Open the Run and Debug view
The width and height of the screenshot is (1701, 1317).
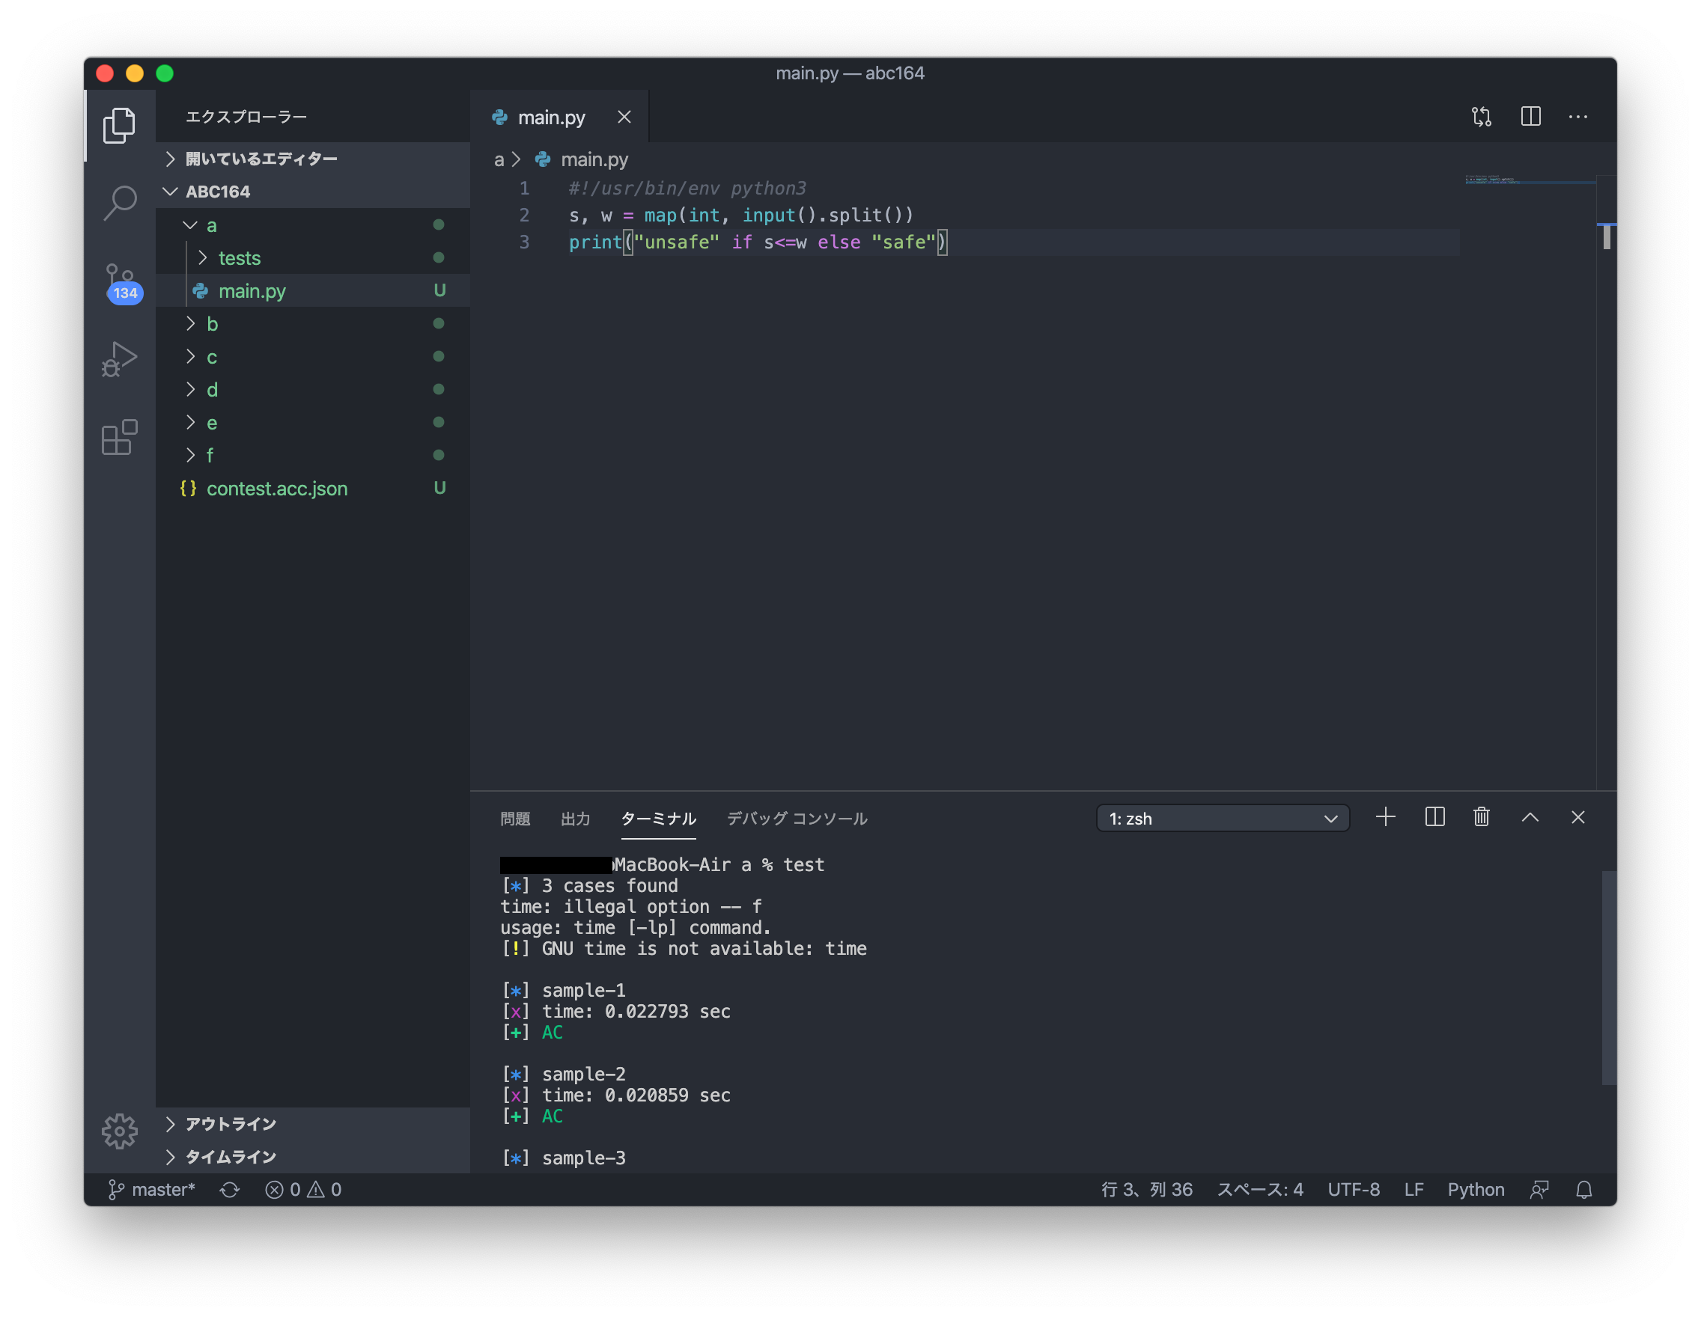(119, 360)
